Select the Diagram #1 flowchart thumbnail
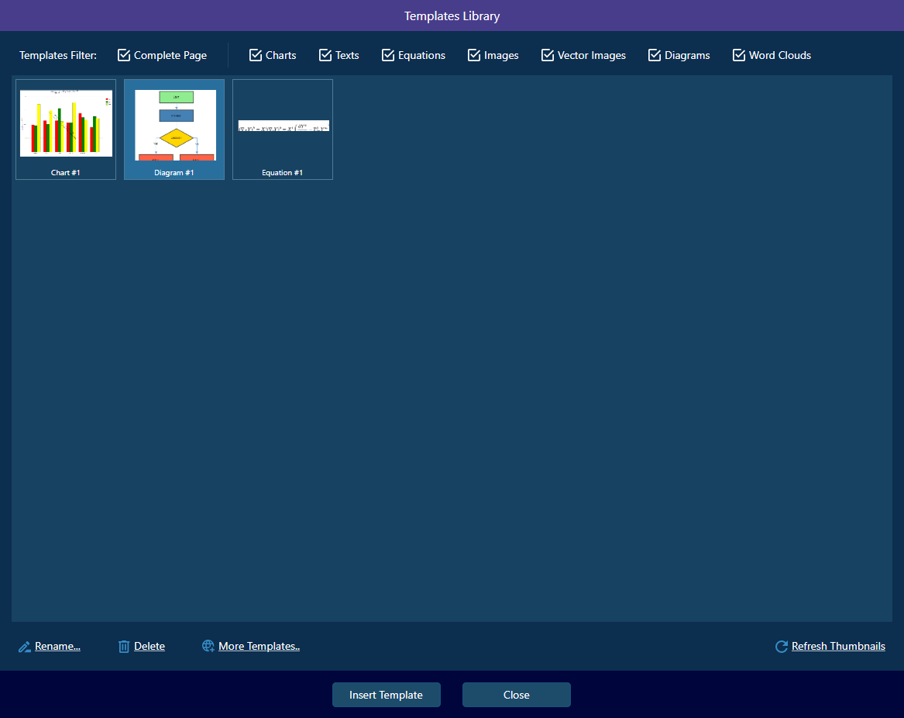 174,129
